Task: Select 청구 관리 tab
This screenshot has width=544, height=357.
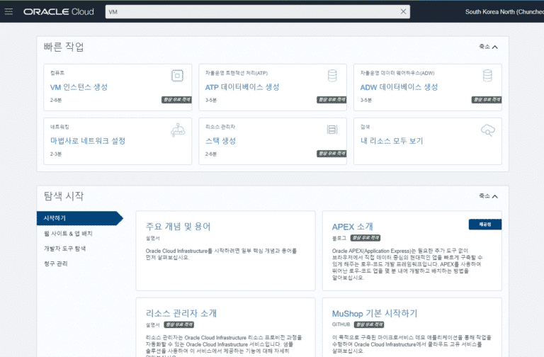Action: (x=56, y=263)
